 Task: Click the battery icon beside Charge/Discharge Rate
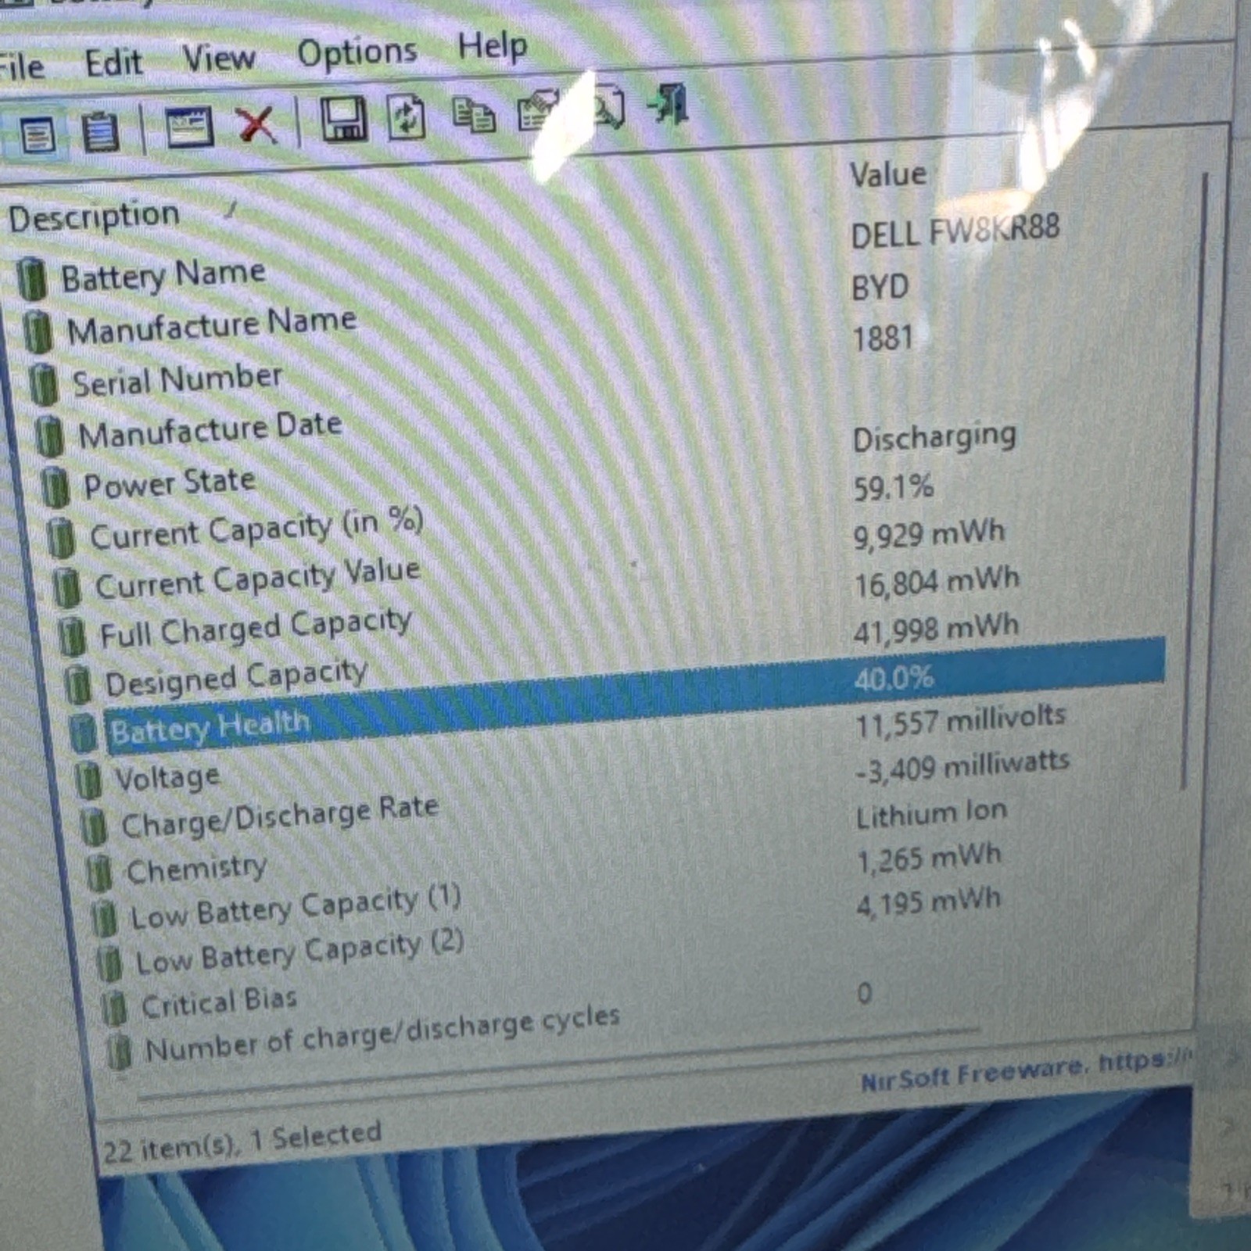tap(95, 826)
